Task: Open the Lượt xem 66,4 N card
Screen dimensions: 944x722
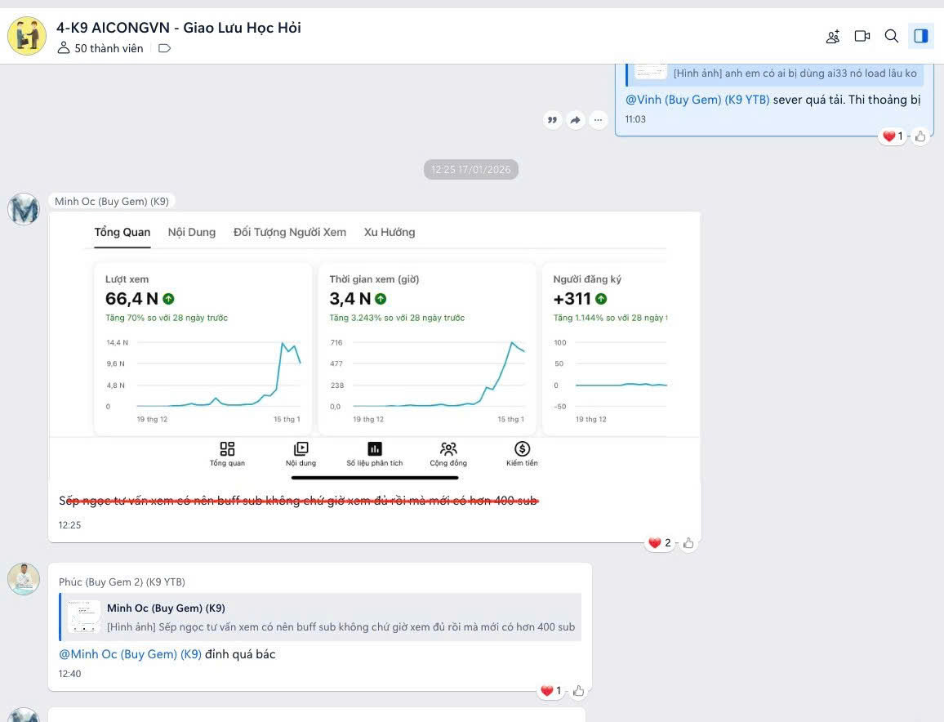Action: click(203, 348)
